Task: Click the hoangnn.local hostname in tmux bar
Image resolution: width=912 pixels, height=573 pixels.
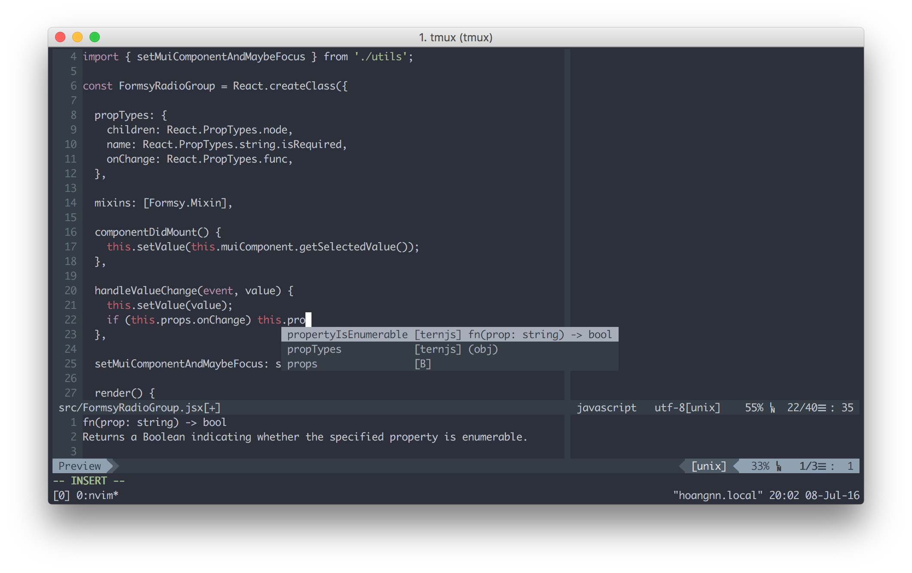Action: click(x=718, y=496)
